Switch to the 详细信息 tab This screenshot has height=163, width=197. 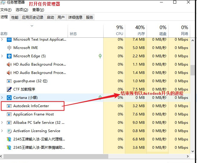(x=75, y=17)
